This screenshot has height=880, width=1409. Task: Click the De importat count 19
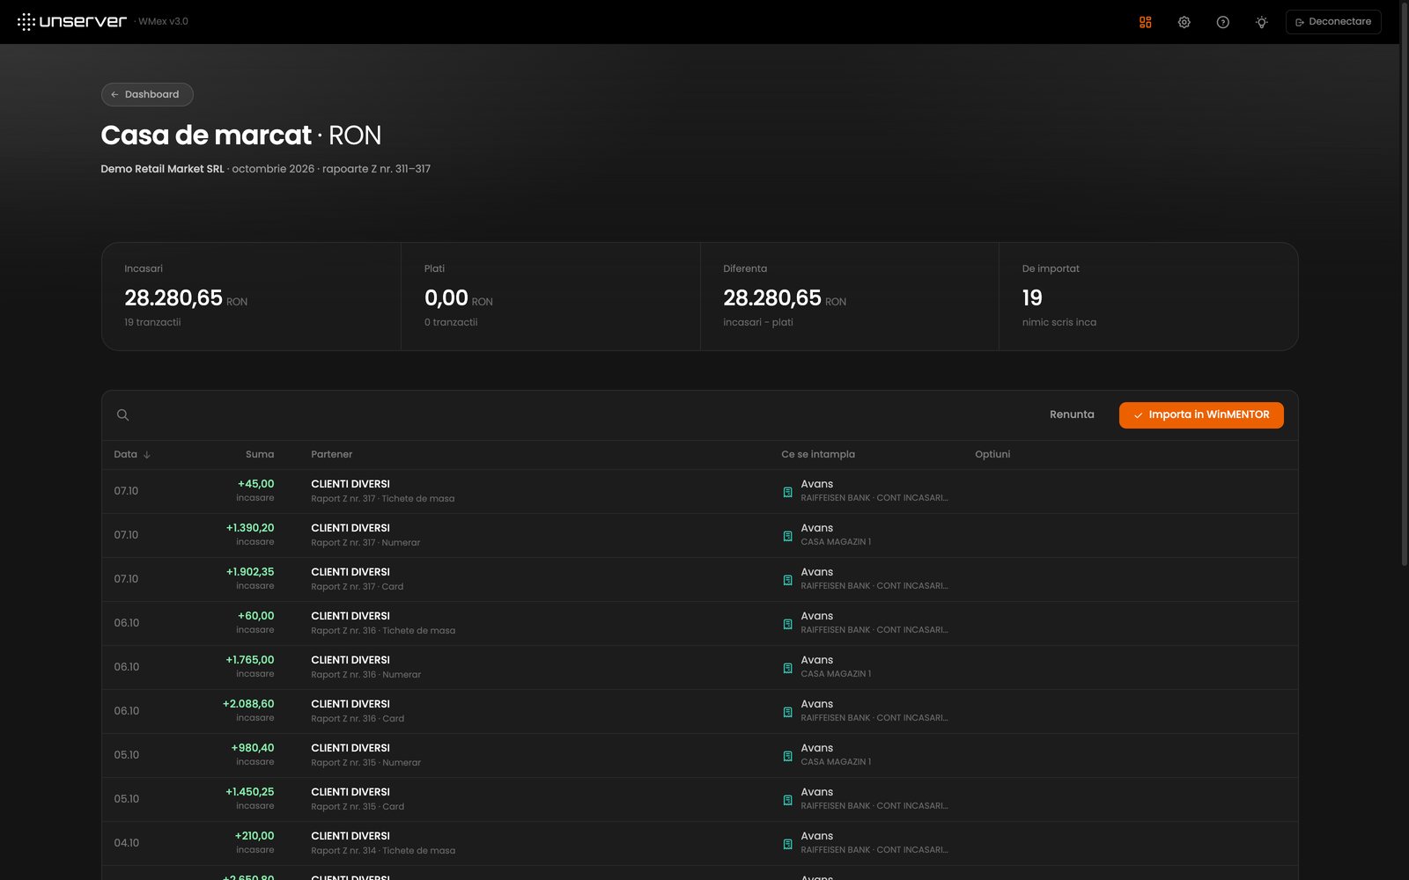(1032, 298)
